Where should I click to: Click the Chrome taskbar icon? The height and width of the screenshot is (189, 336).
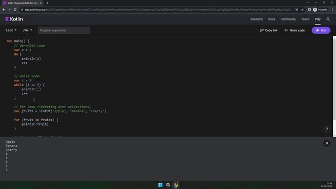click(176, 185)
